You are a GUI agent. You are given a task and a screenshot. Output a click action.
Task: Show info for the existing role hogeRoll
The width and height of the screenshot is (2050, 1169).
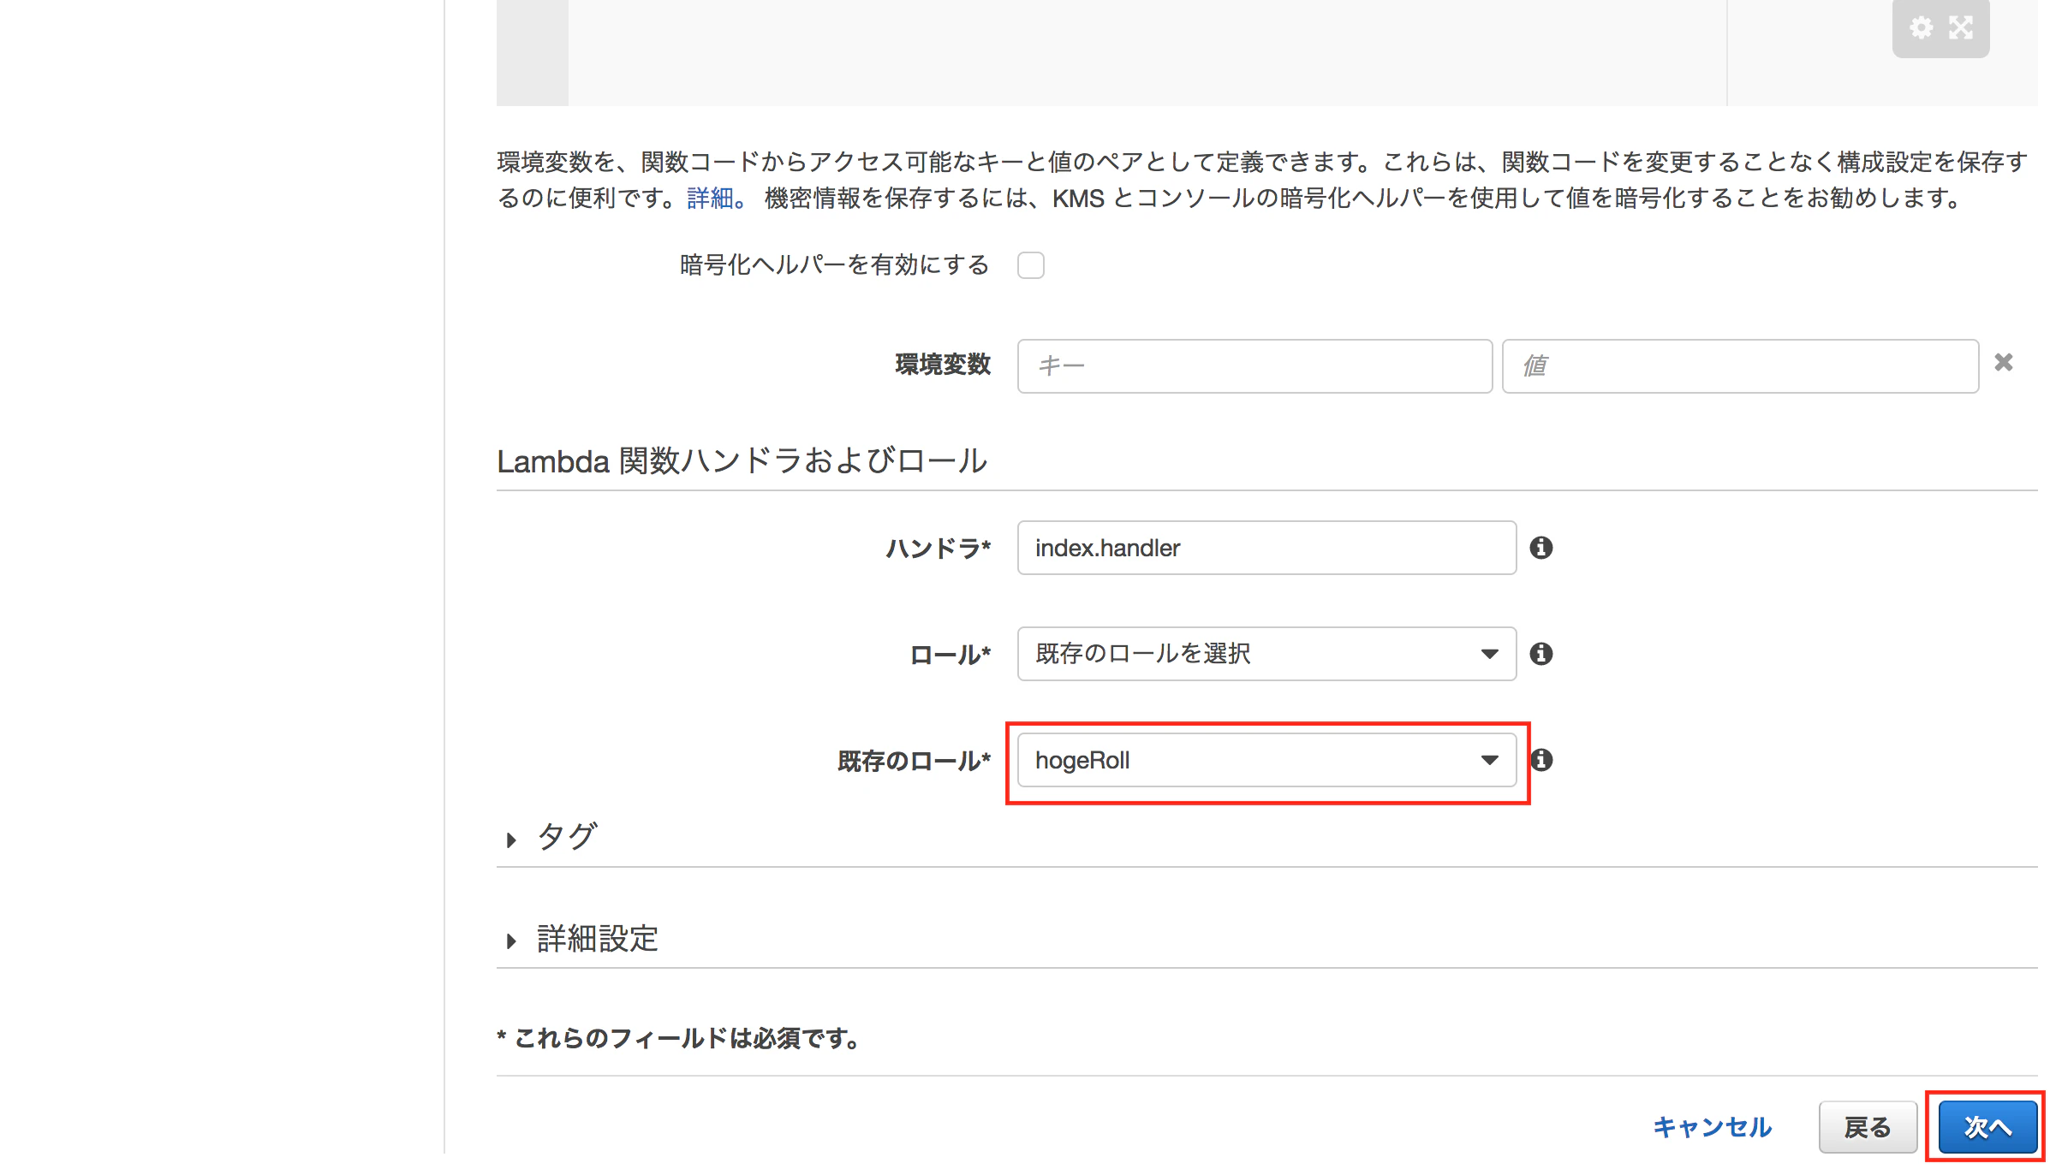[1540, 760]
